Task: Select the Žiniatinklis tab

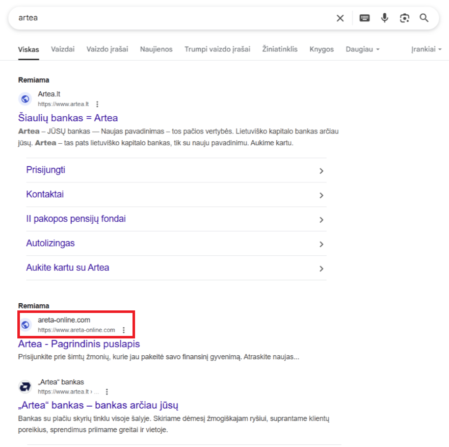Action: (280, 49)
